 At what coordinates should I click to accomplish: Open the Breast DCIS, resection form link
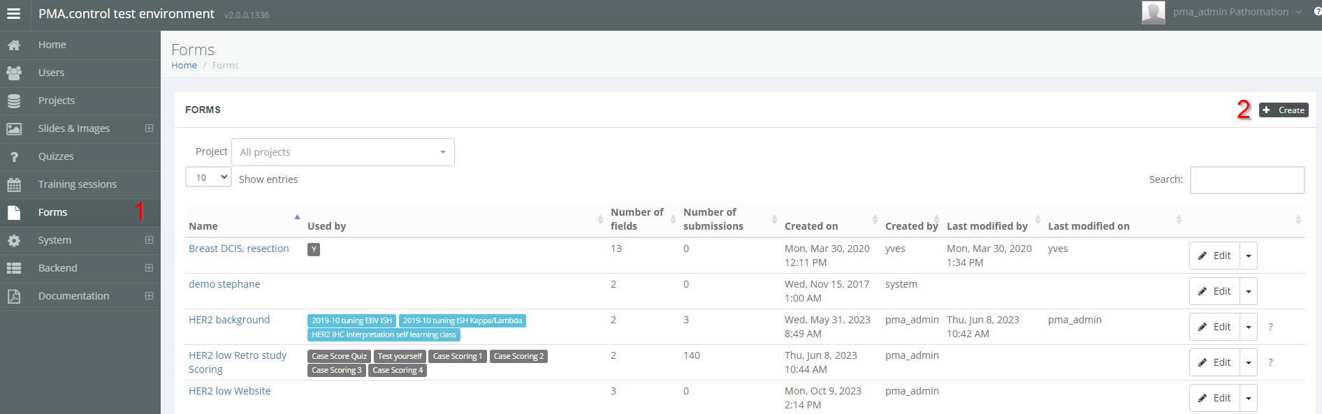pyautogui.click(x=238, y=249)
